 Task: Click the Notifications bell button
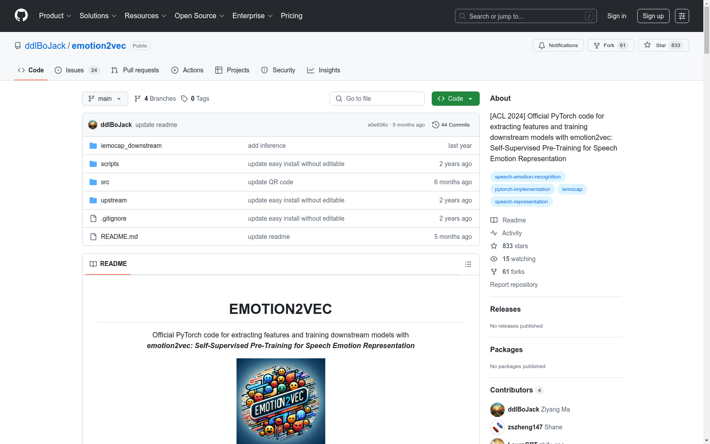tap(558, 45)
